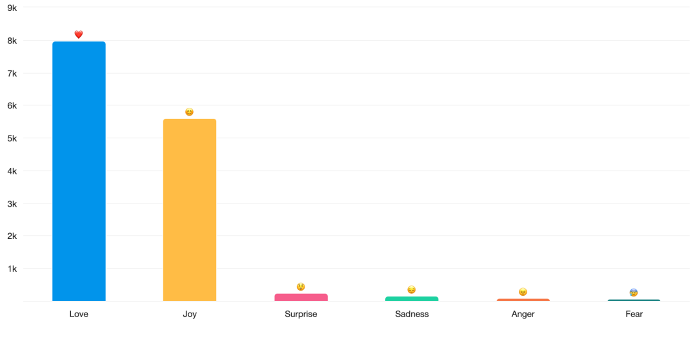This screenshot has height=341, width=697.
Task: Click the 5k y-axis tick label
Action: pyautogui.click(x=12, y=138)
